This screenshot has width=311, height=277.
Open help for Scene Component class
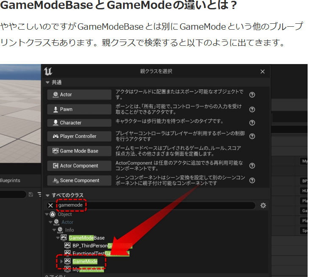[252, 180]
